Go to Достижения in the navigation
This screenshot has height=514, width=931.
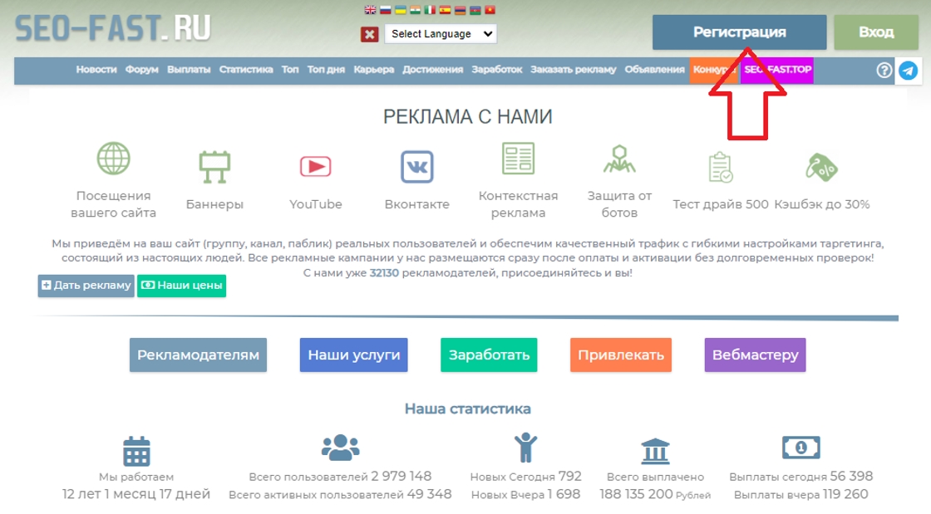coord(433,70)
